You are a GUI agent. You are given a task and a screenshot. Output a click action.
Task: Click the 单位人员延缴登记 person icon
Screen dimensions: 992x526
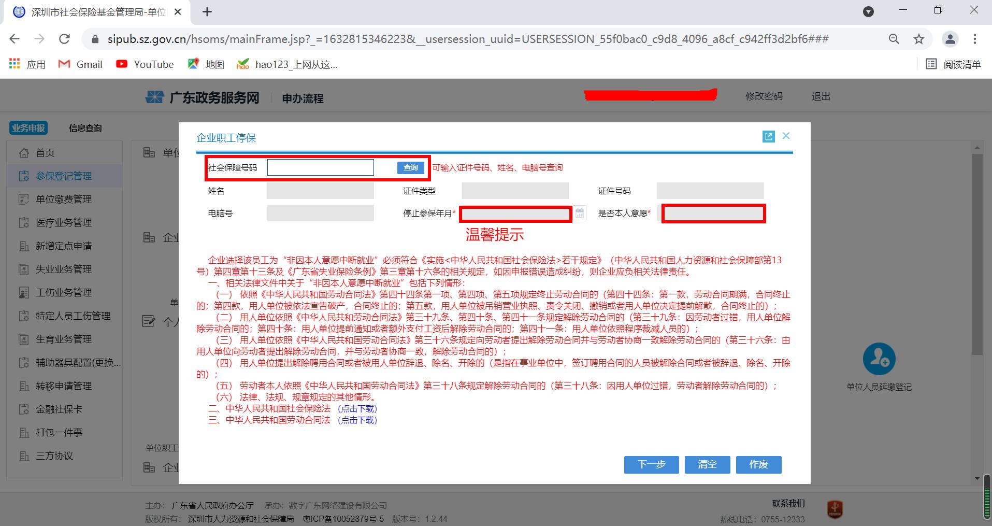879,359
